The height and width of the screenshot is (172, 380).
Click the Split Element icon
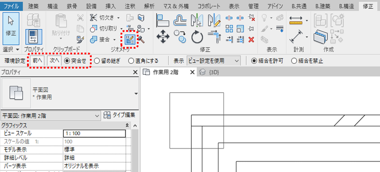[229, 18]
